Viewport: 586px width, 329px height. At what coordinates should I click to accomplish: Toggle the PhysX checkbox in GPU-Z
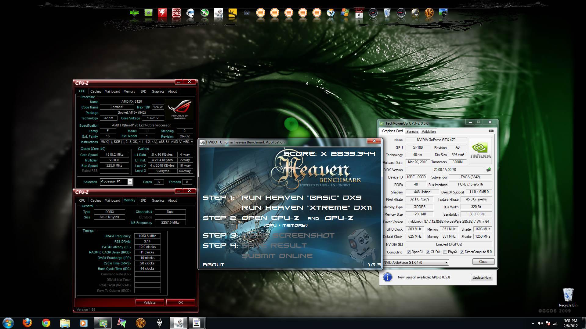pos(445,252)
